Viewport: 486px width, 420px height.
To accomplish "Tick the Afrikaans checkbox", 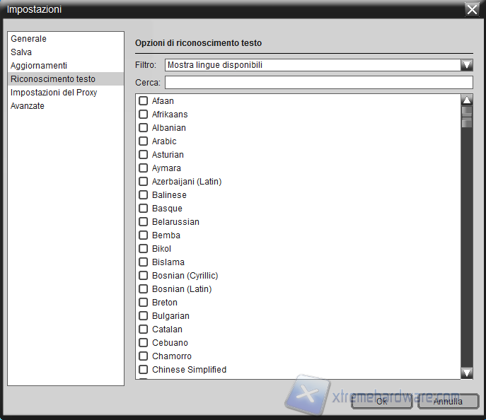I will click(x=143, y=115).
